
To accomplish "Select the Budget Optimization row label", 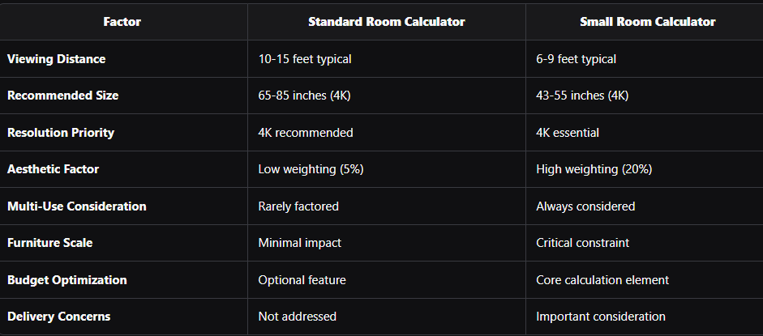I will click(x=67, y=280).
